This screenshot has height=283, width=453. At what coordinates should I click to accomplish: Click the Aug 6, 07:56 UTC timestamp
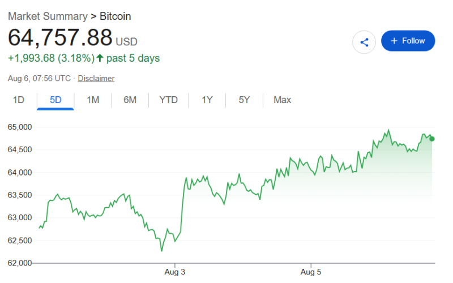39,78
